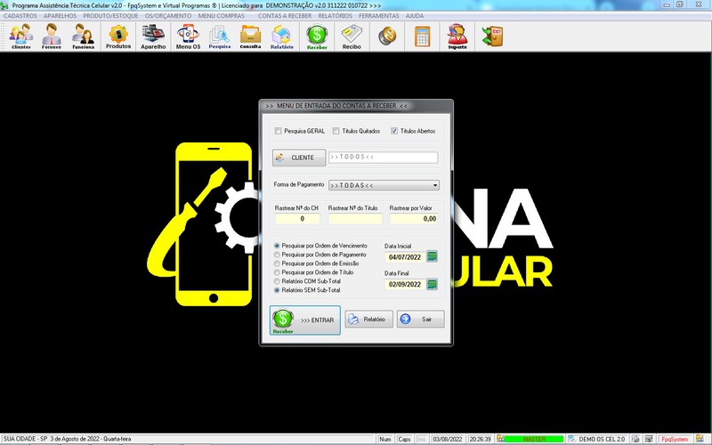Viewport: 712px width, 445px height.
Task: Open the Data Final calendar icon
Action: [x=433, y=284]
